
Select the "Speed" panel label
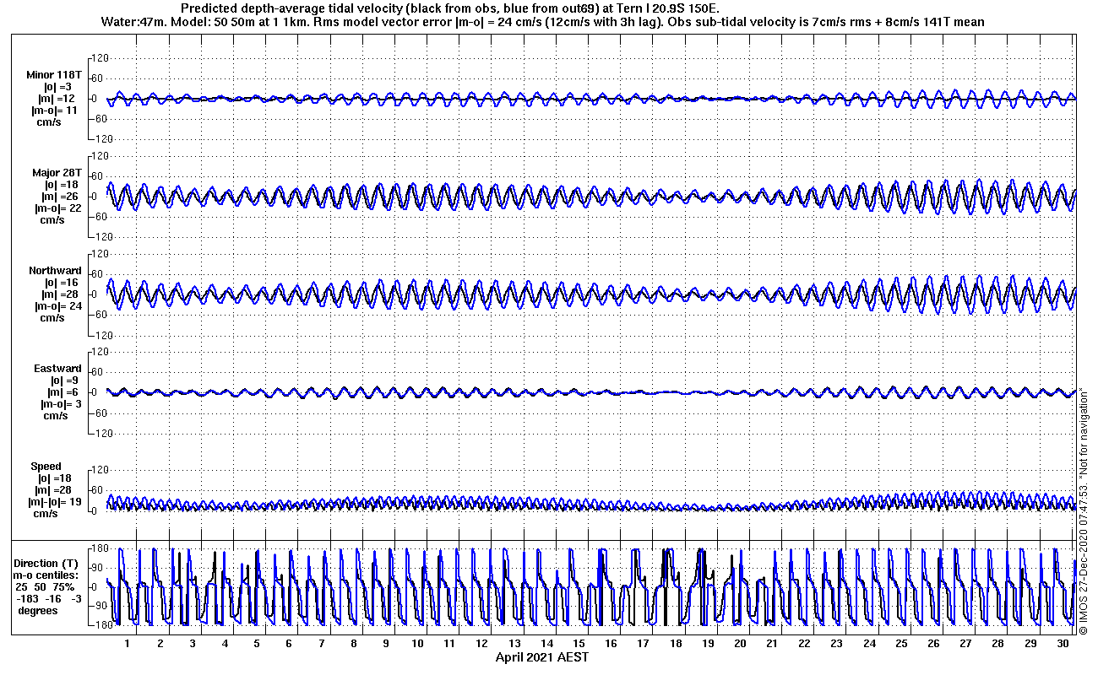[46, 467]
